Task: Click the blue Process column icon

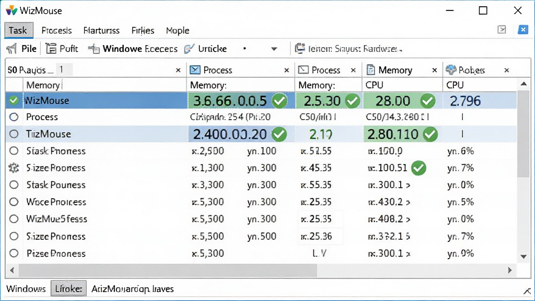Action: coord(195,70)
